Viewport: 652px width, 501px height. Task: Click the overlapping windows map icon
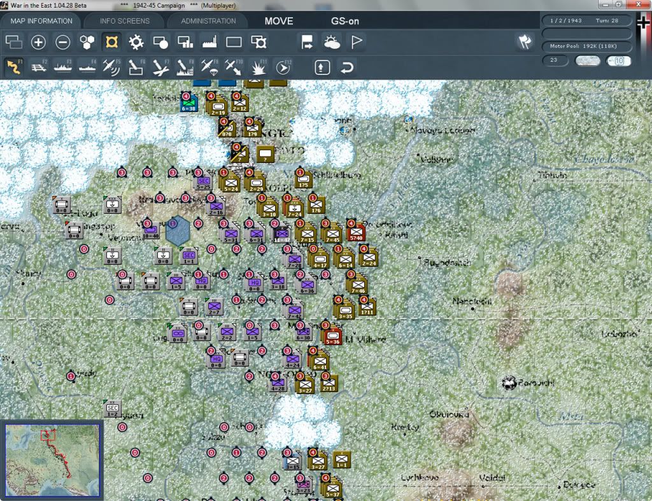tap(14, 42)
